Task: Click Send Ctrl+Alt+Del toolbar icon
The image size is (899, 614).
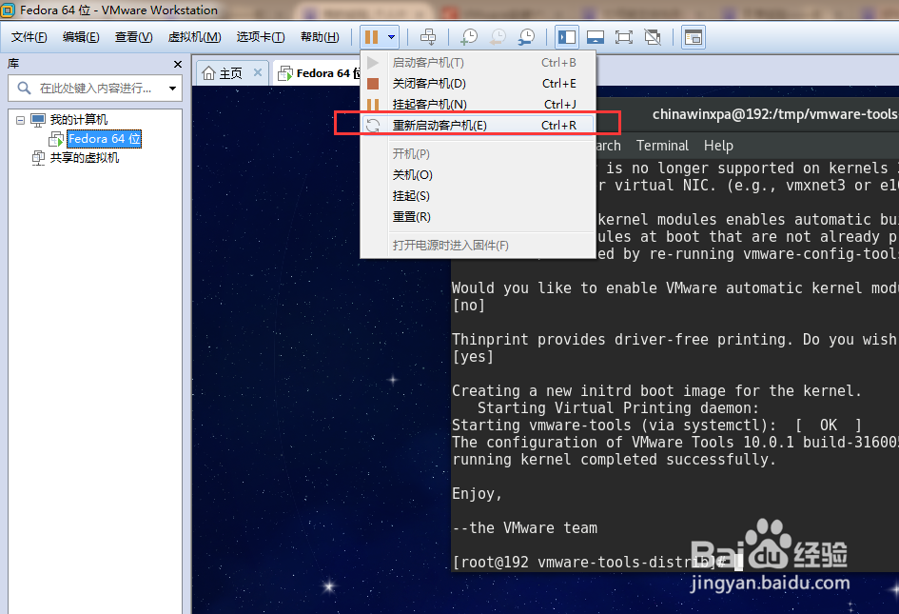Action: click(x=428, y=37)
